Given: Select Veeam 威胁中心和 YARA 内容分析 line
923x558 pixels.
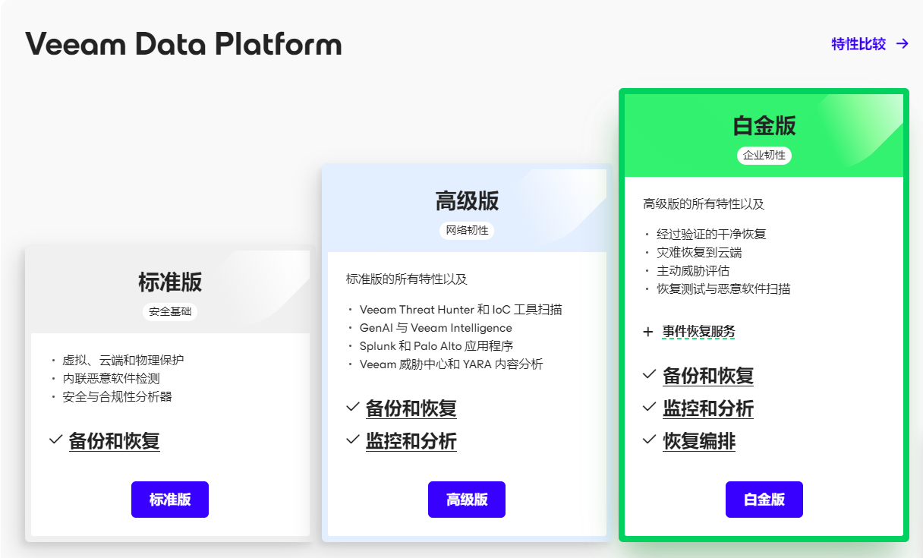Looking at the screenshot, I should pyautogui.click(x=451, y=364).
